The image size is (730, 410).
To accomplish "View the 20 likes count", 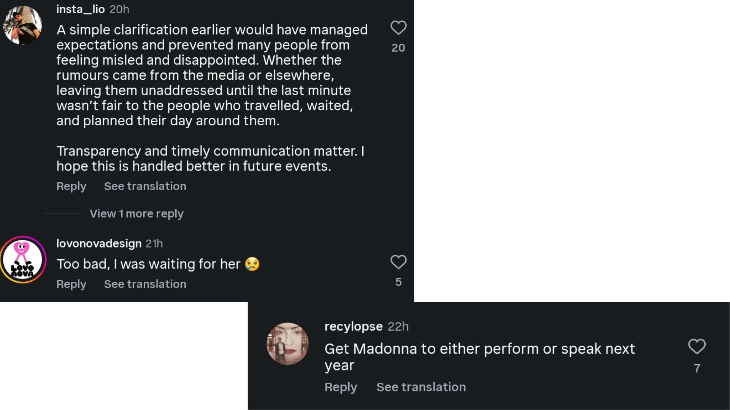I will [398, 48].
